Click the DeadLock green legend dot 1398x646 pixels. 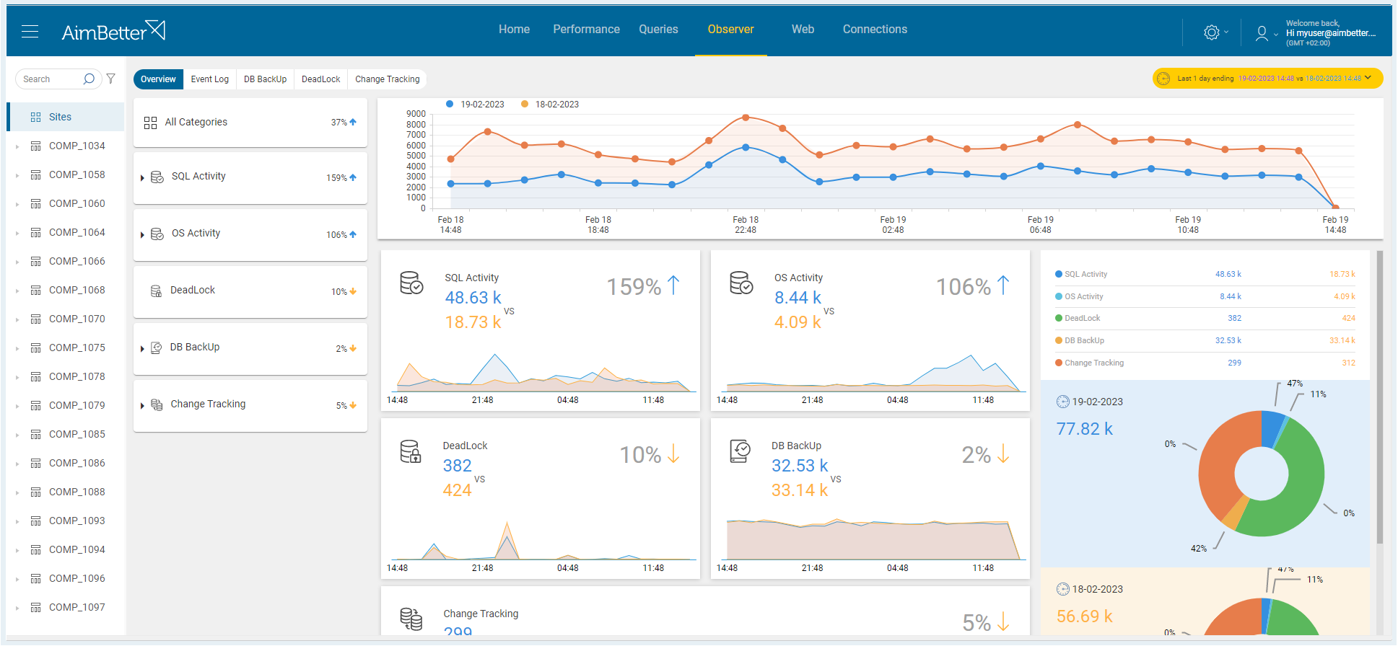click(1059, 318)
